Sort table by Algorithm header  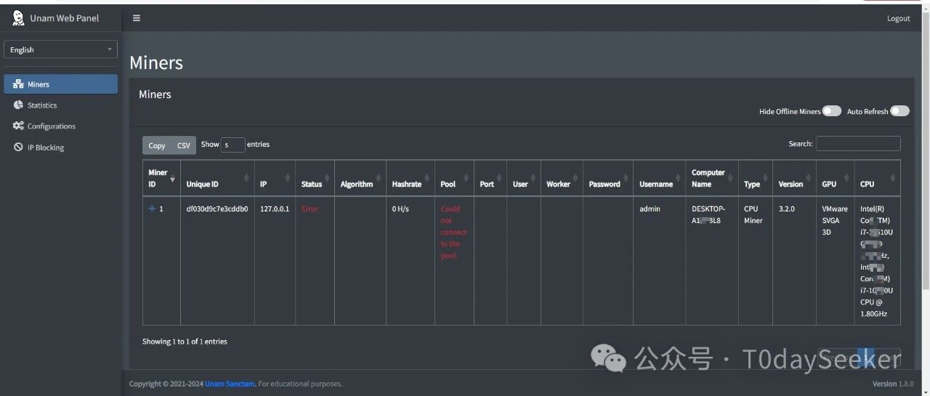click(360, 179)
